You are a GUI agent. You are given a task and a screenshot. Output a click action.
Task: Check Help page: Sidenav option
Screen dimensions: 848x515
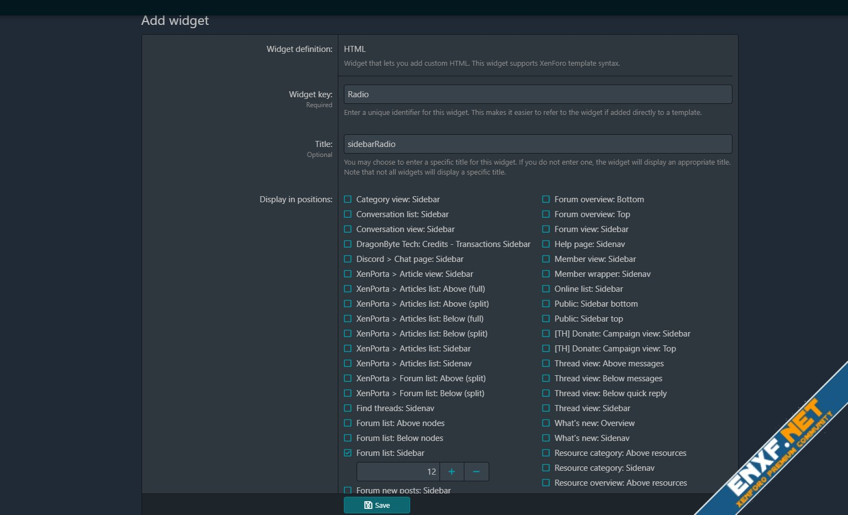tap(546, 244)
